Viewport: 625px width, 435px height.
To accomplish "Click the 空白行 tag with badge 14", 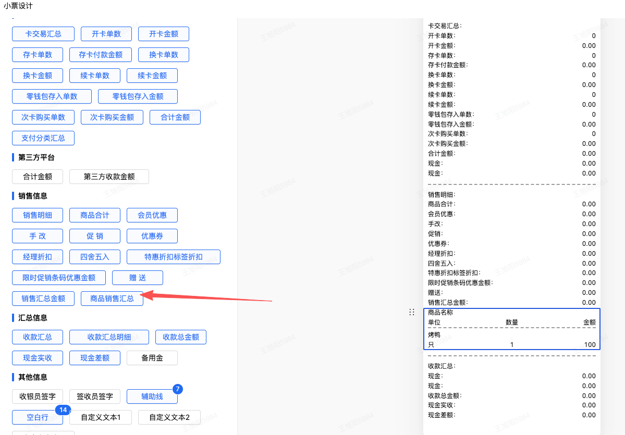I will pos(38,417).
